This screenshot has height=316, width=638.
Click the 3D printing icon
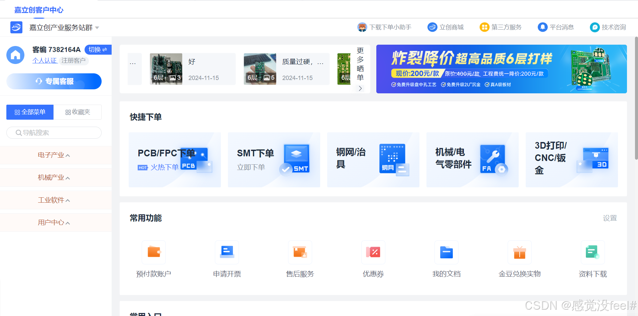pos(593,160)
